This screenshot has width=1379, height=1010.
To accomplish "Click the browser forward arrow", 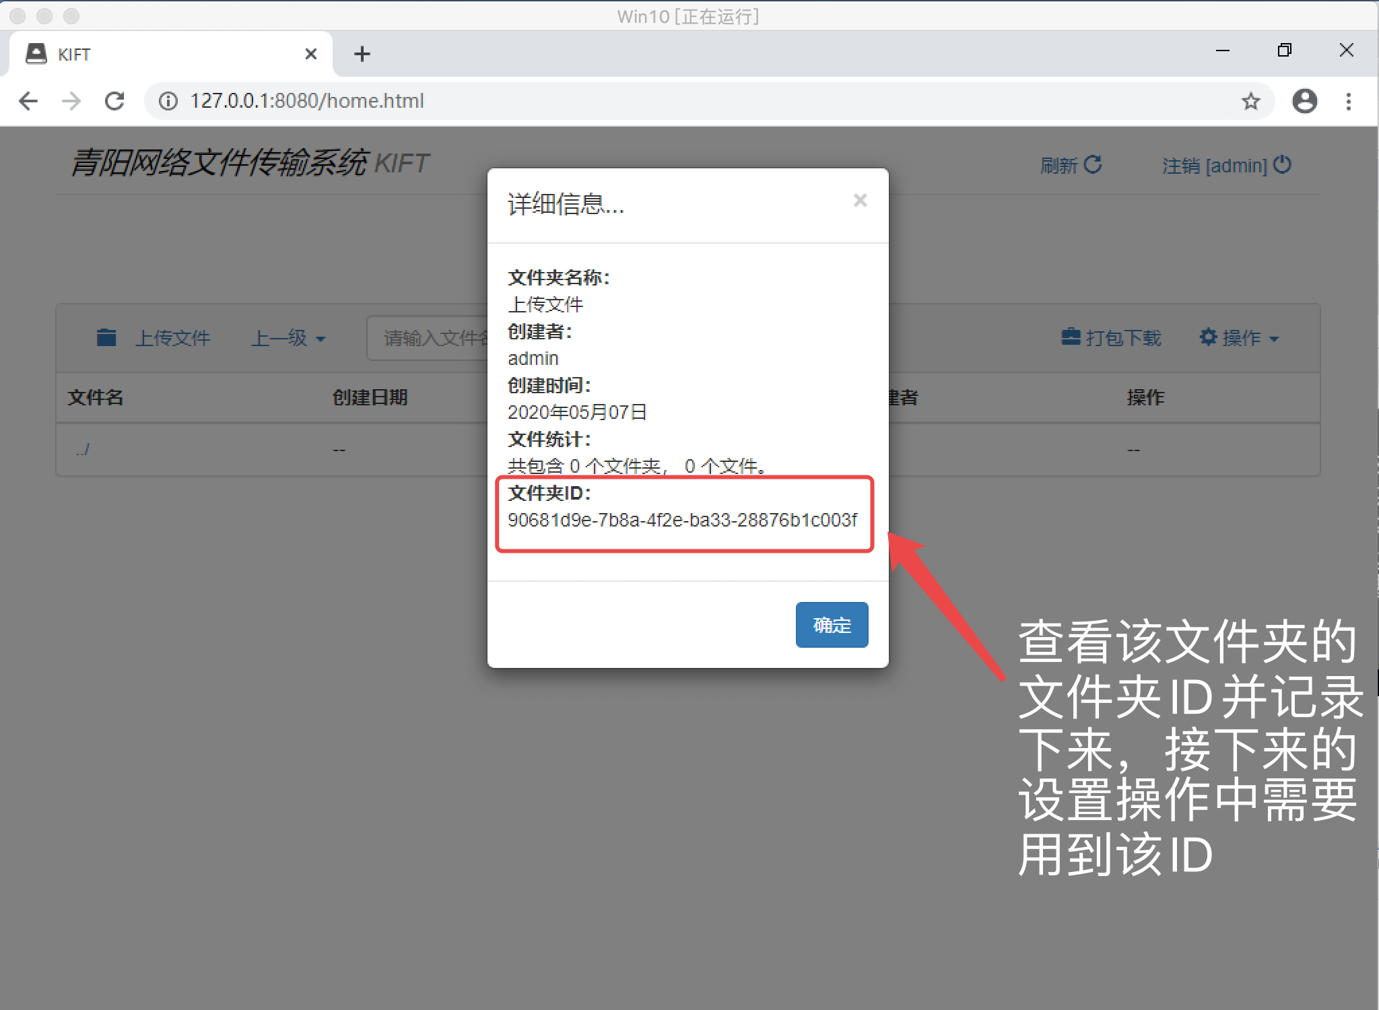I will pyautogui.click(x=71, y=101).
